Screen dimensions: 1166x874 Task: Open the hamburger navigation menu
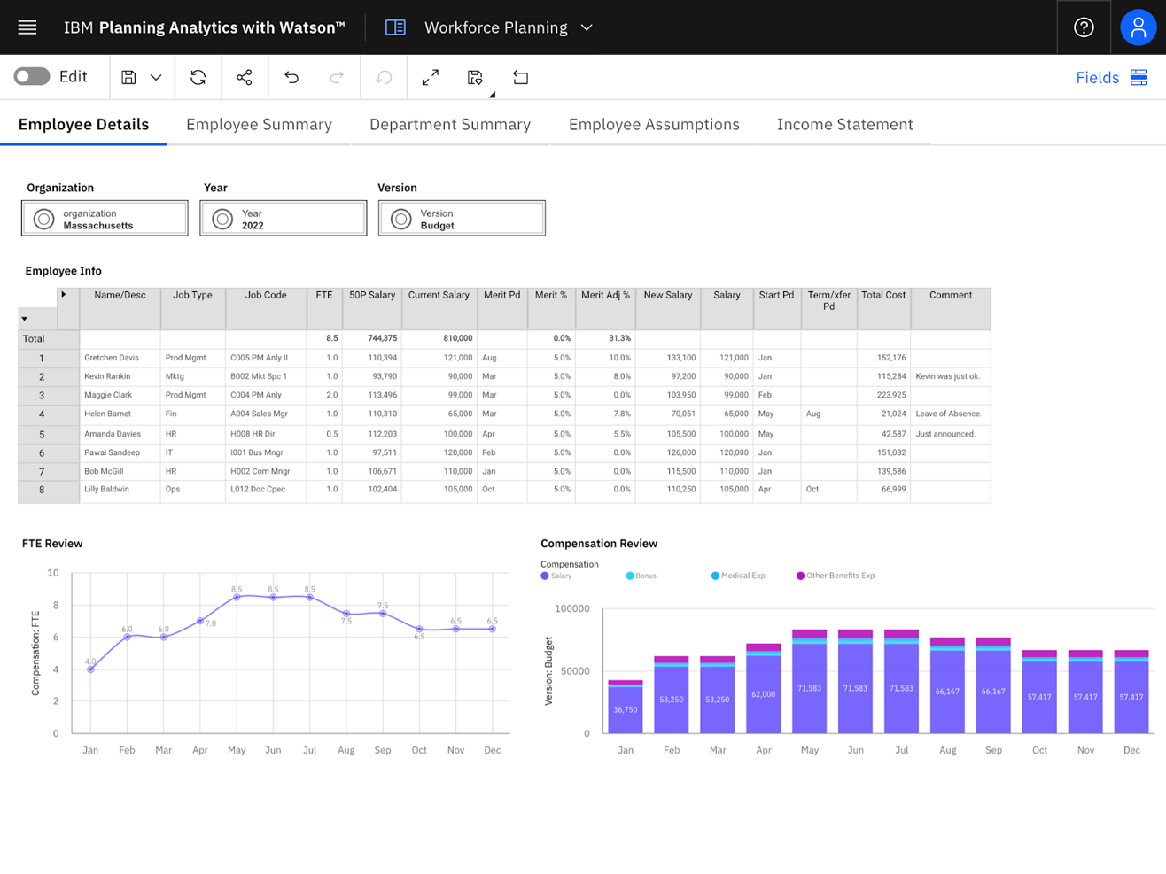(x=27, y=27)
